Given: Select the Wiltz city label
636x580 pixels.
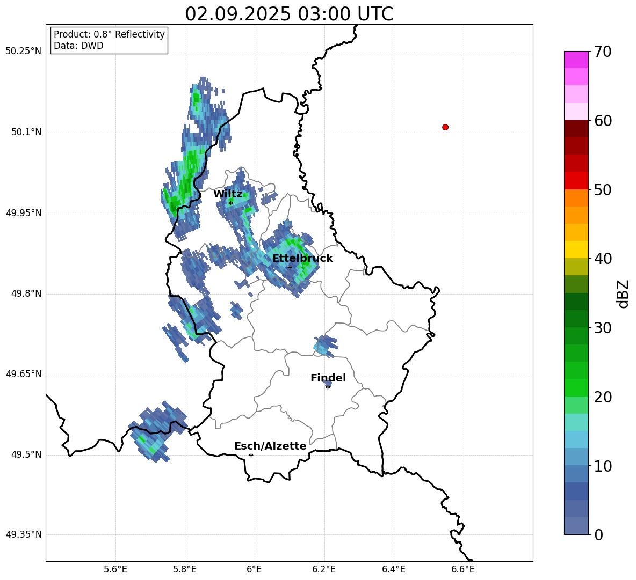Looking at the screenshot, I should (228, 194).
